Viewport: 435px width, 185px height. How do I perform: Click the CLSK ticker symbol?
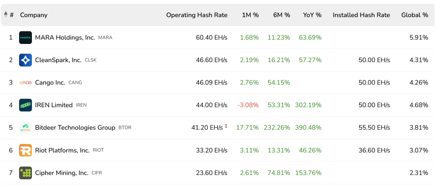[x=91, y=60]
